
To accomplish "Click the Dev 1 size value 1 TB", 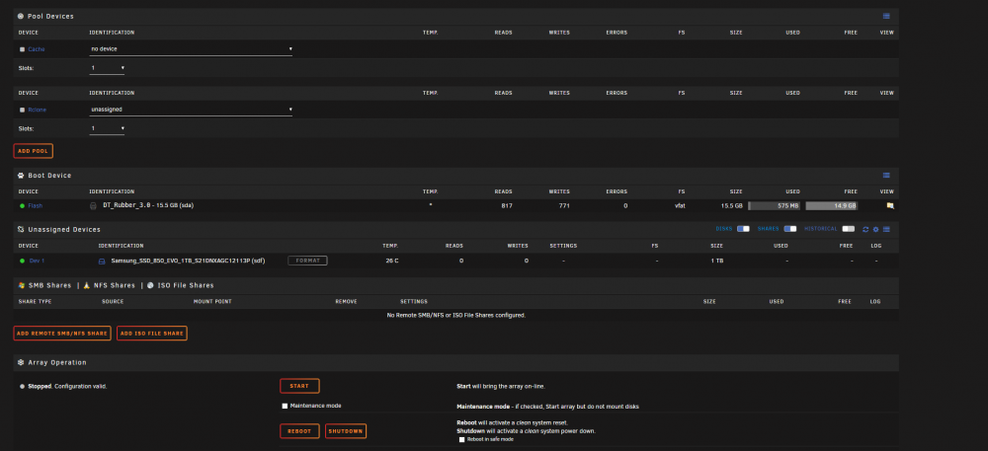I will [717, 261].
